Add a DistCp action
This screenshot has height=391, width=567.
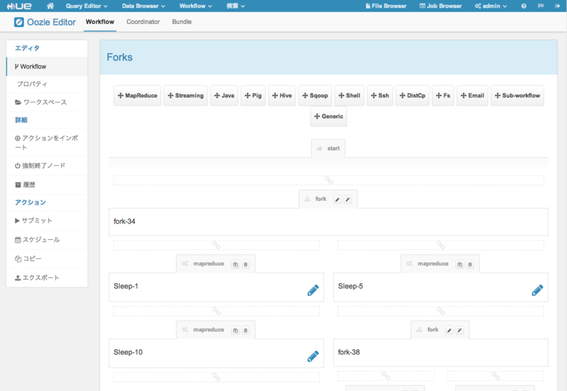[412, 96]
